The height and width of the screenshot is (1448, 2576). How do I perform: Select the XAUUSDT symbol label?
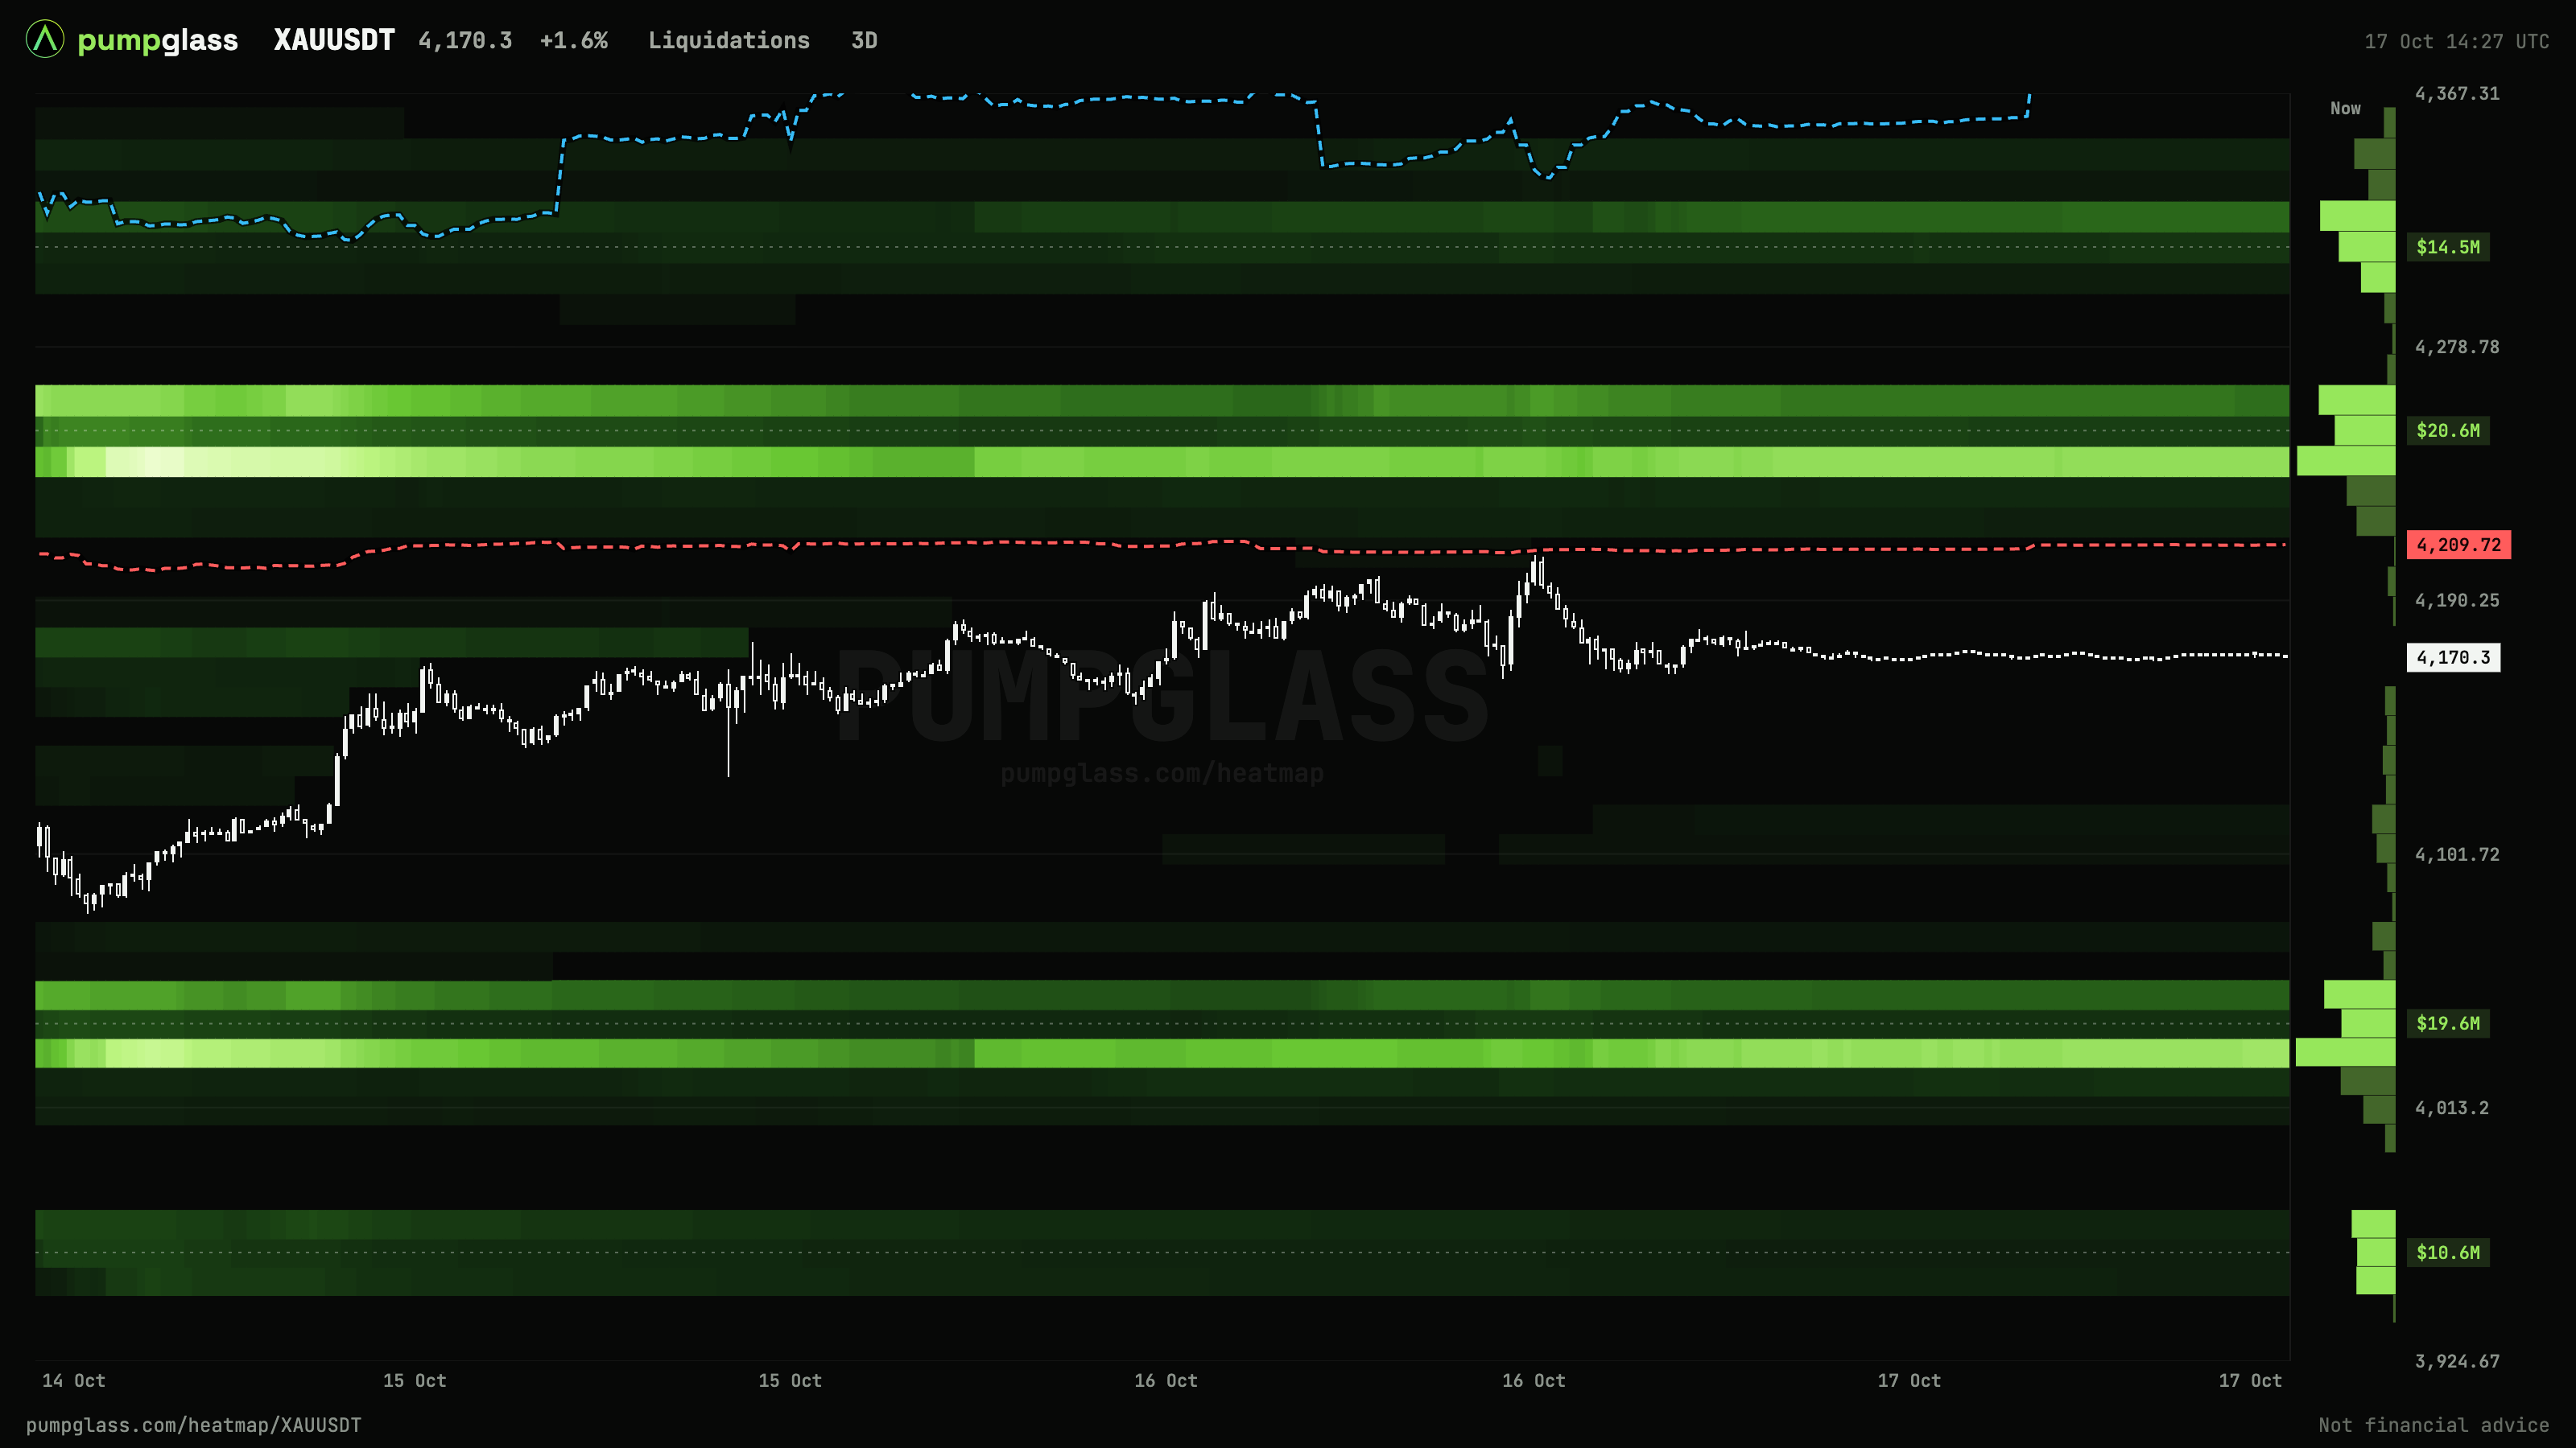coord(334,40)
